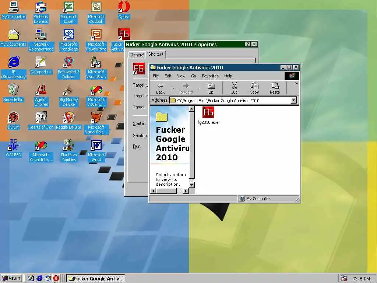Click the Cut toolbar button
Screen dimensions: 377x283
pos(234,88)
